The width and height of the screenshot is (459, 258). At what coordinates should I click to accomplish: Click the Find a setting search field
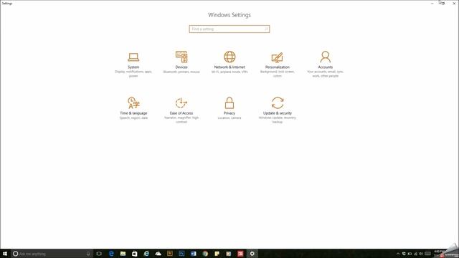click(x=229, y=29)
